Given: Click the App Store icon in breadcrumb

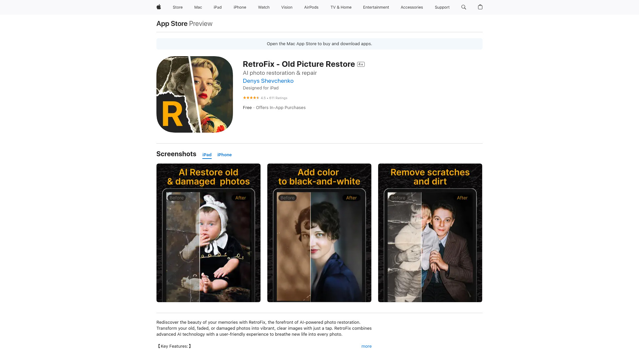Looking at the screenshot, I should click(172, 23).
